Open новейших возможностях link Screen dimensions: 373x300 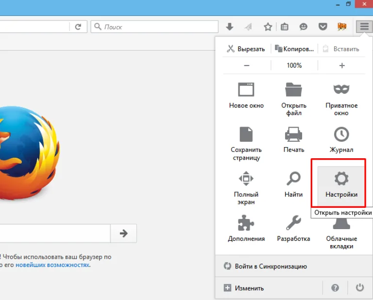tap(52, 265)
